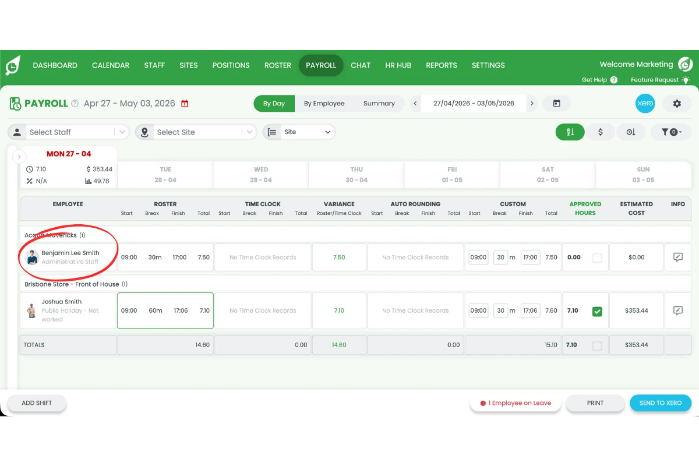Click the red calendar icon beside date range

click(x=185, y=104)
